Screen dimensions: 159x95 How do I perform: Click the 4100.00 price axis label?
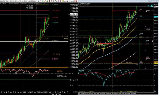pos(74,46)
